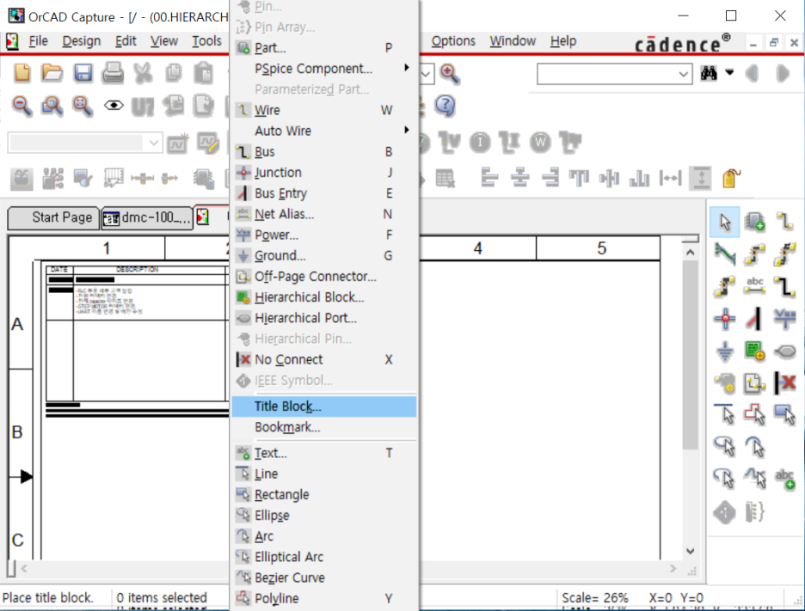Expand the PSpice Component submenu
The image size is (805, 611).
pos(324,68)
